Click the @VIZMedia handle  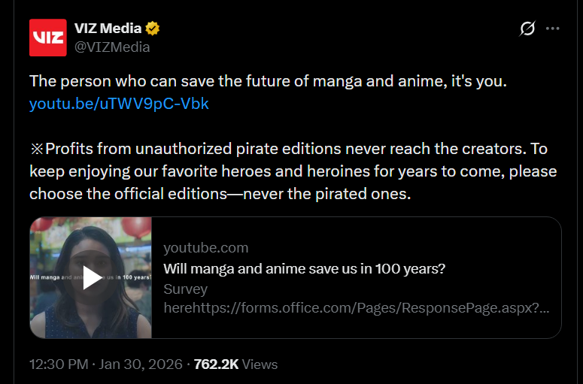(x=112, y=47)
